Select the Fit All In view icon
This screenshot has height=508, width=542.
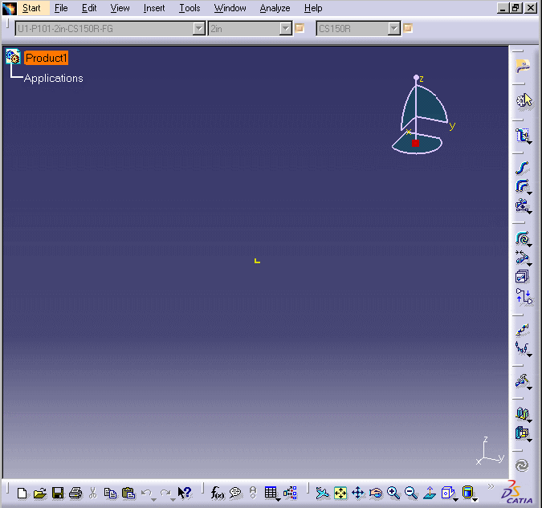(x=340, y=493)
